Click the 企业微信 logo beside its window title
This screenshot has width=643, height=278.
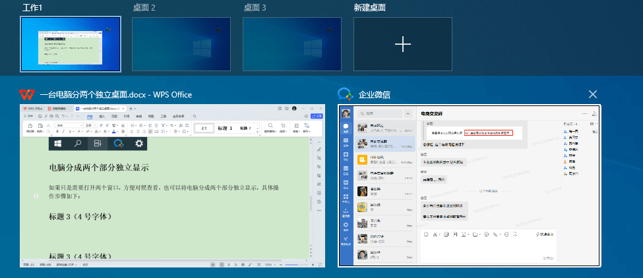346,95
